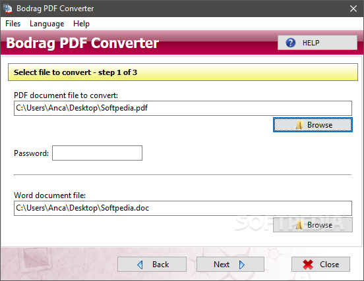Click inside the Word document file path field

point(183,208)
